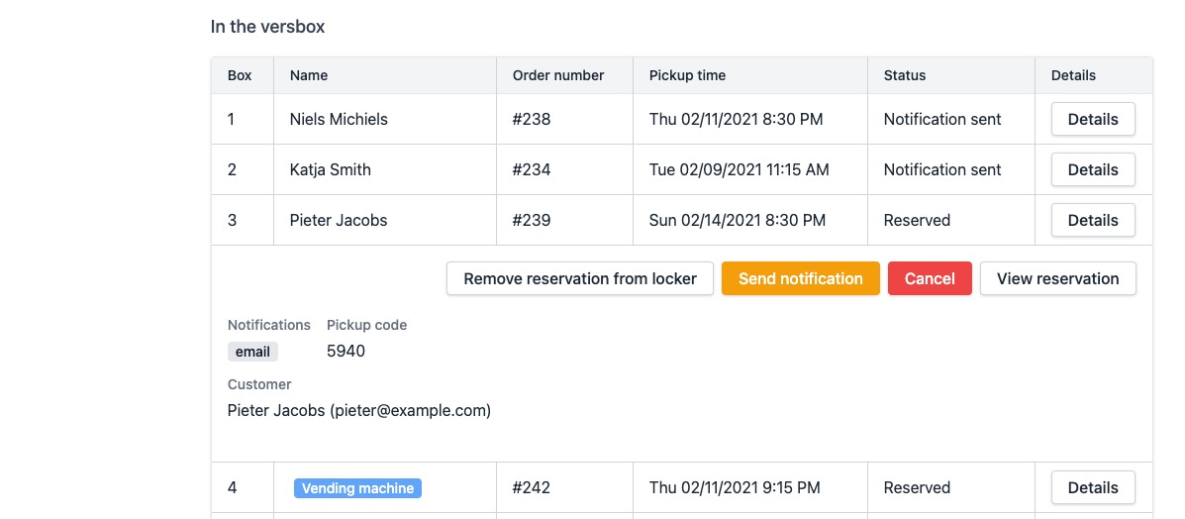Collapse Details for Pieter Jacobs row
This screenshot has height=519, width=1185.
tap(1093, 220)
